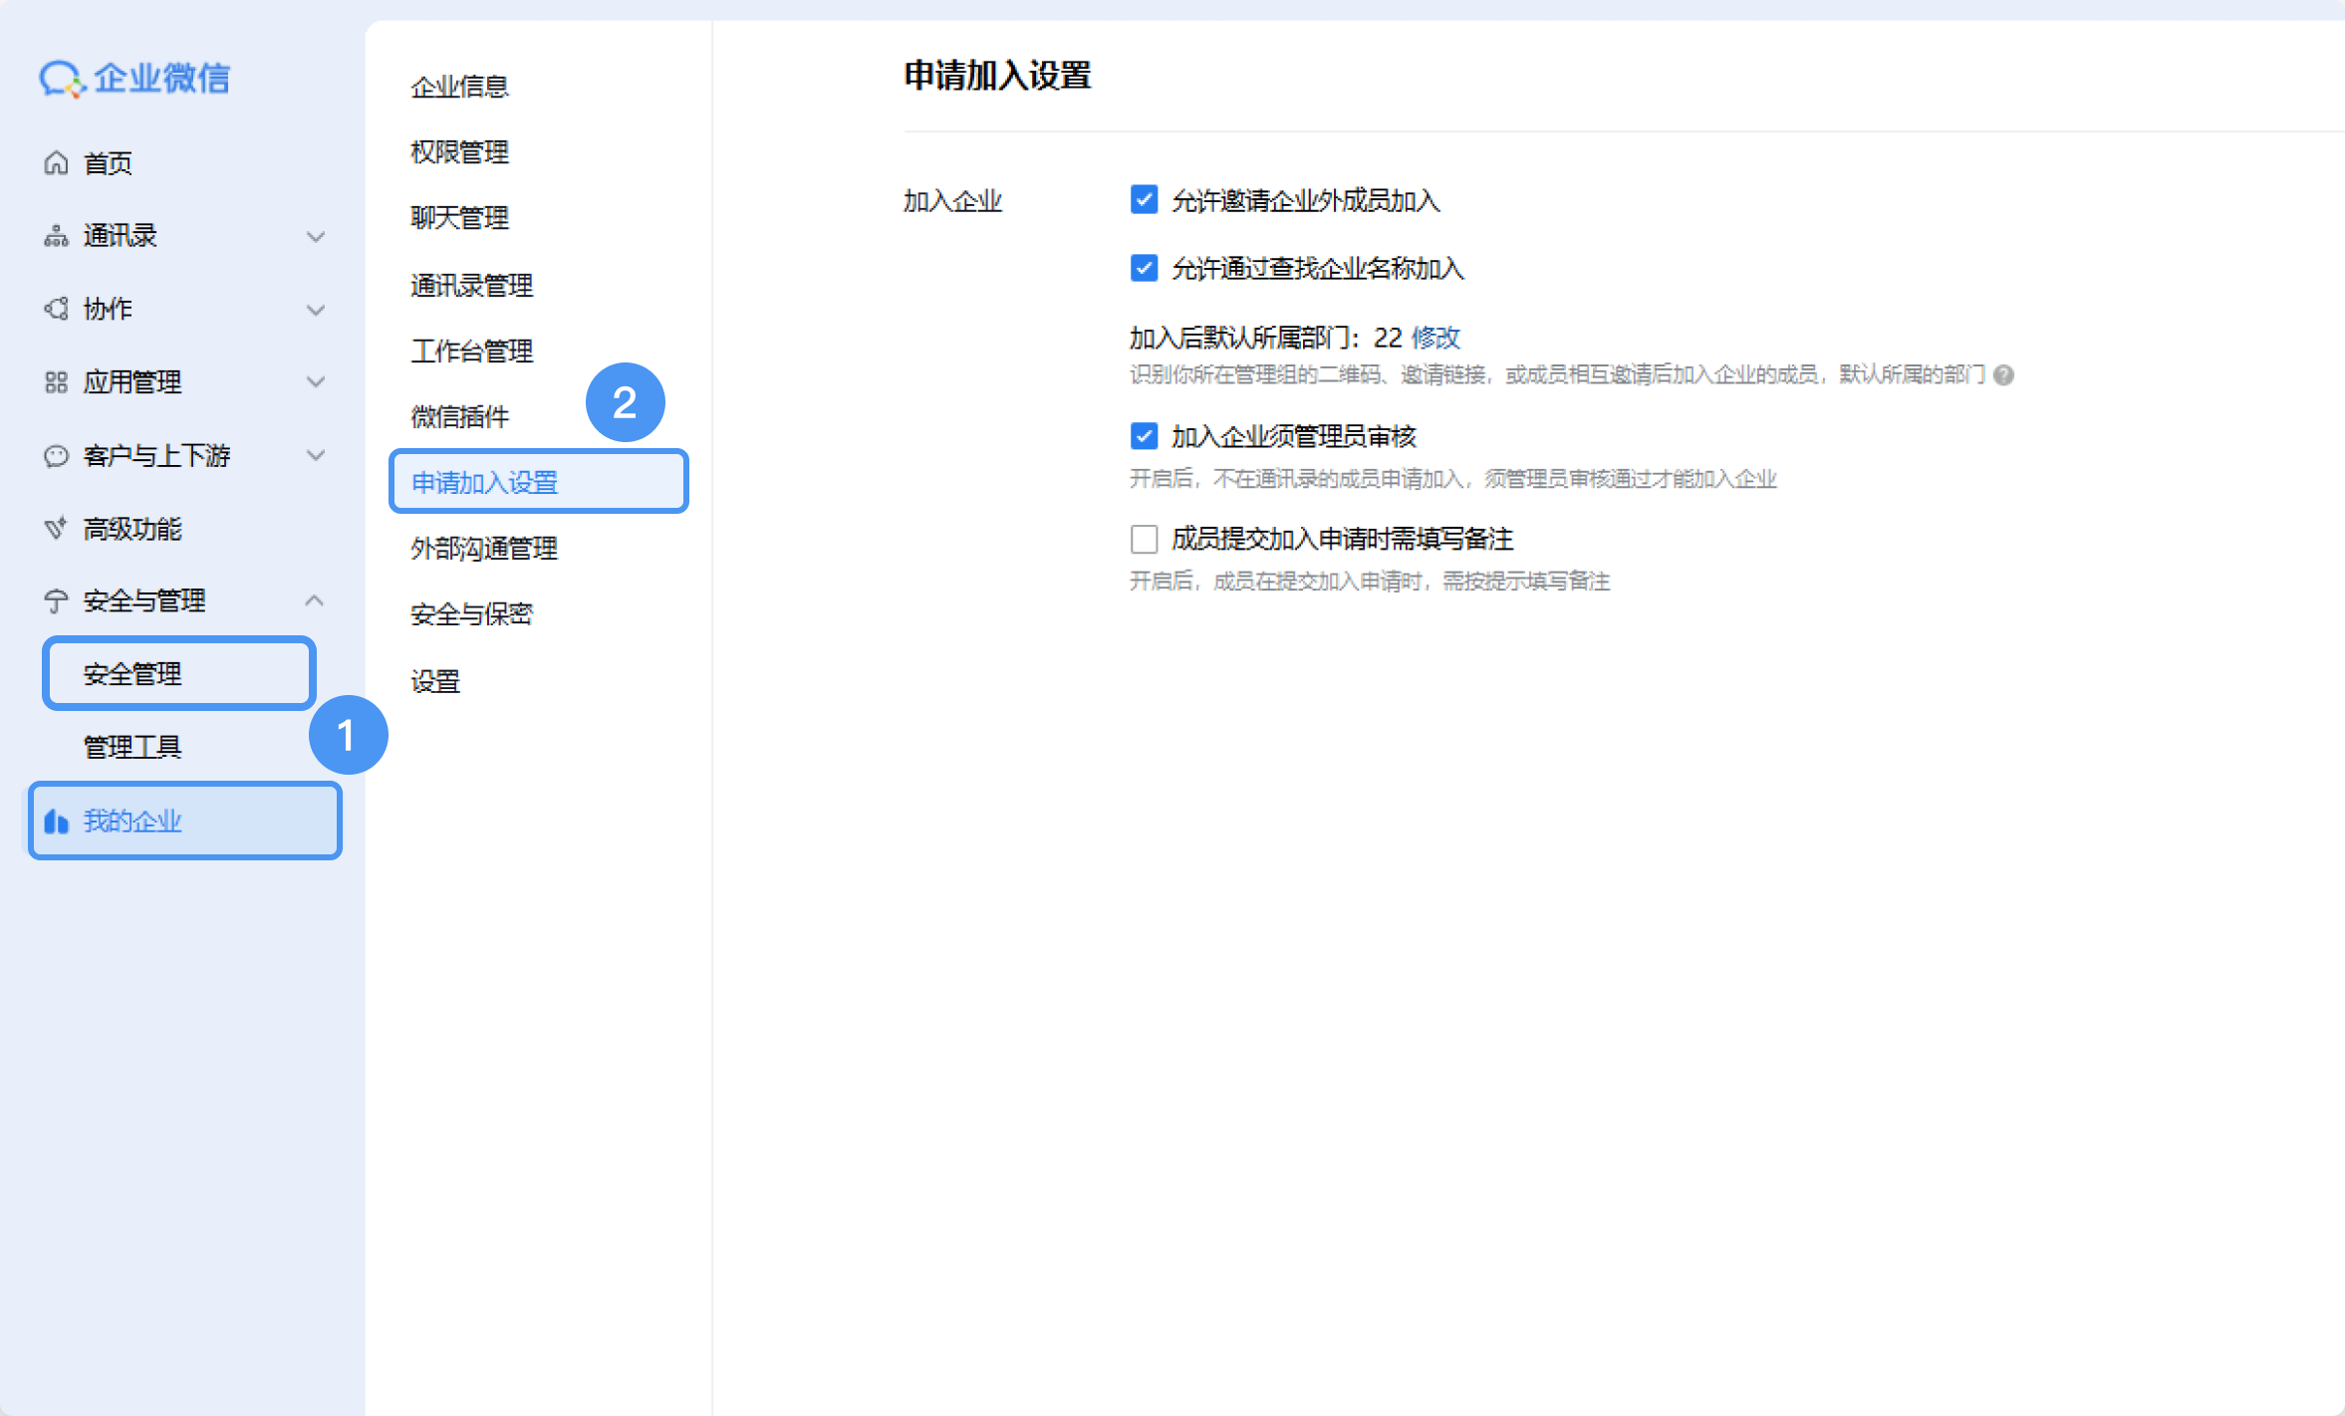Click the 修改 link for default department
Image resolution: width=2345 pixels, height=1416 pixels.
click(x=1435, y=338)
